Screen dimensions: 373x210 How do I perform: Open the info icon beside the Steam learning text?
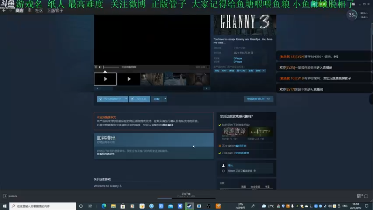point(255,171)
